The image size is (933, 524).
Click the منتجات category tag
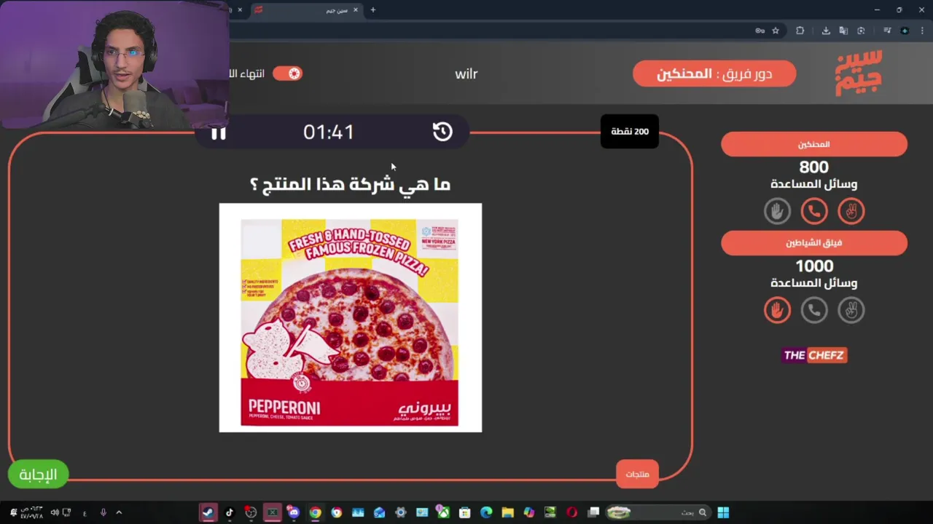637,474
